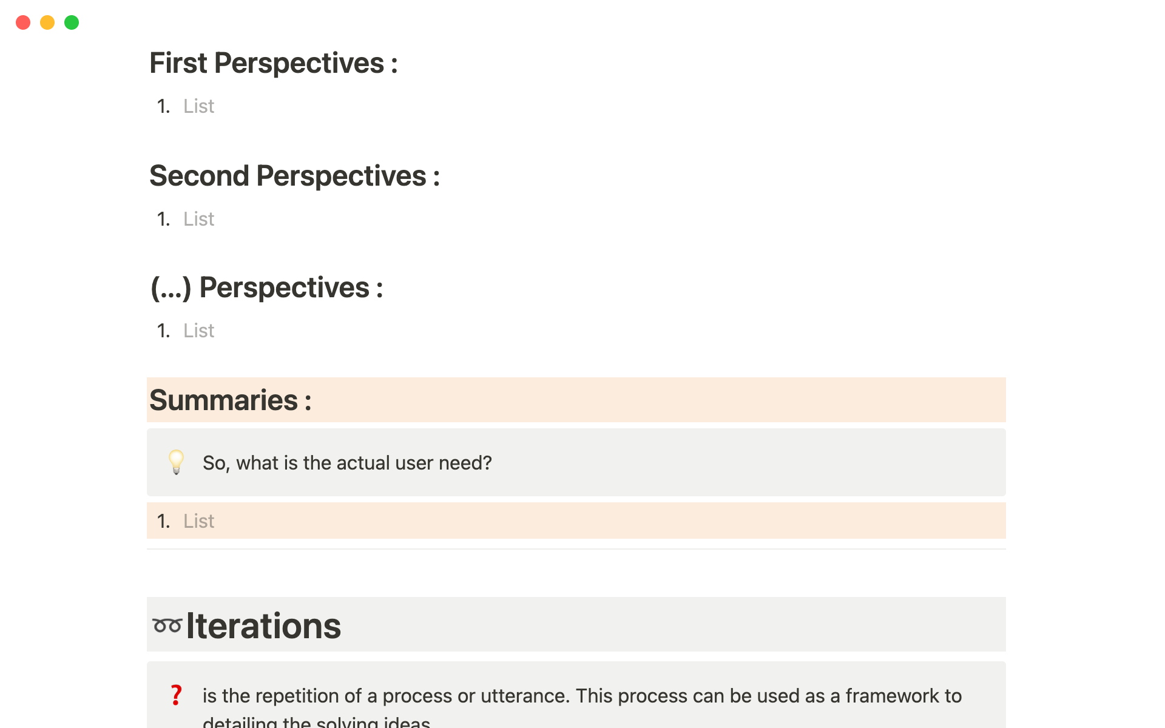Click List placeholder under Second Perspectives
1165x728 pixels.
pyautogui.click(x=198, y=219)
